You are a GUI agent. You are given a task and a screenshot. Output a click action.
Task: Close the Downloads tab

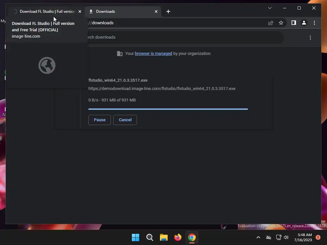pos(156,11)
